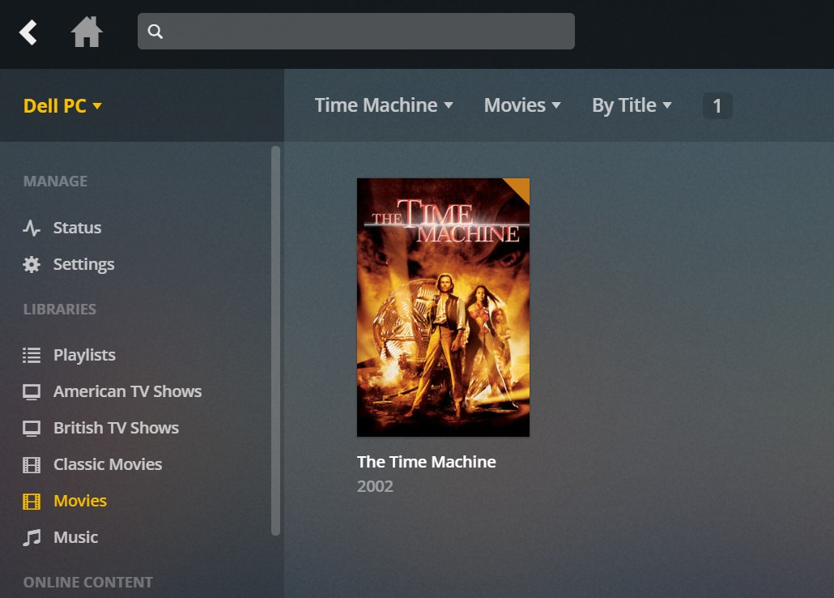Open the Movies type dropdown
This screenshot has height=598, width=834.
[x=522, y=105]
